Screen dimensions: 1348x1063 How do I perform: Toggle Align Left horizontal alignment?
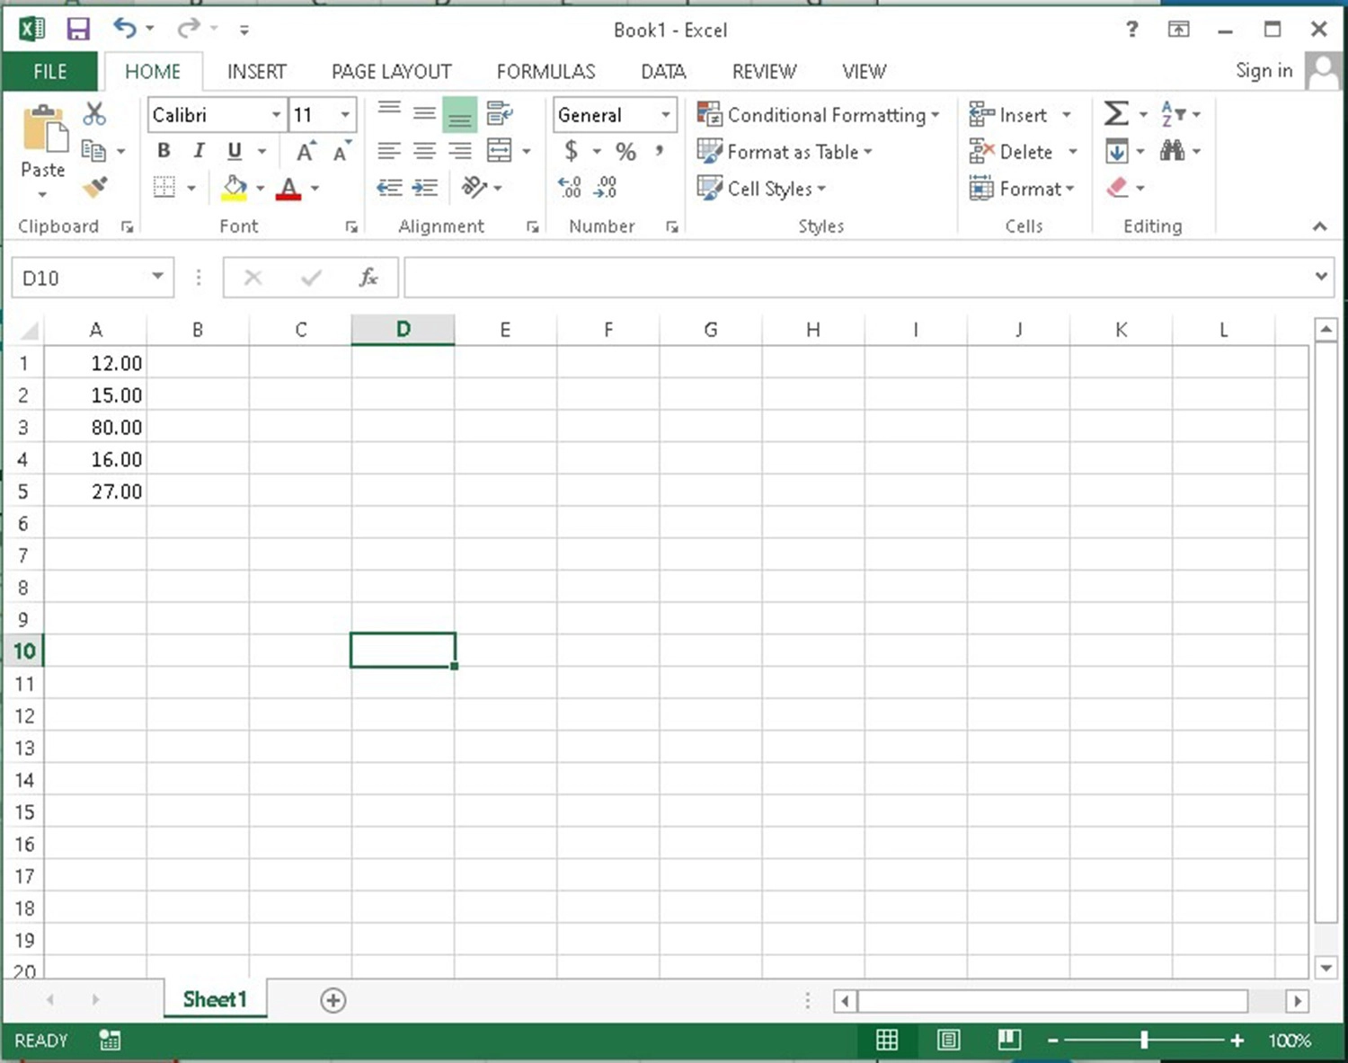(389, 150)
